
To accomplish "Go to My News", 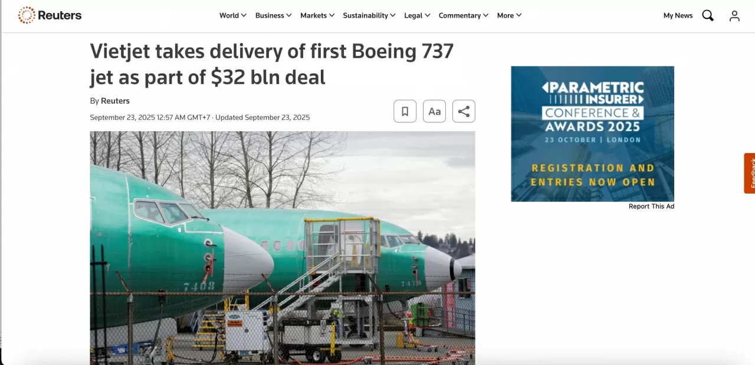I will coord(678,15).
